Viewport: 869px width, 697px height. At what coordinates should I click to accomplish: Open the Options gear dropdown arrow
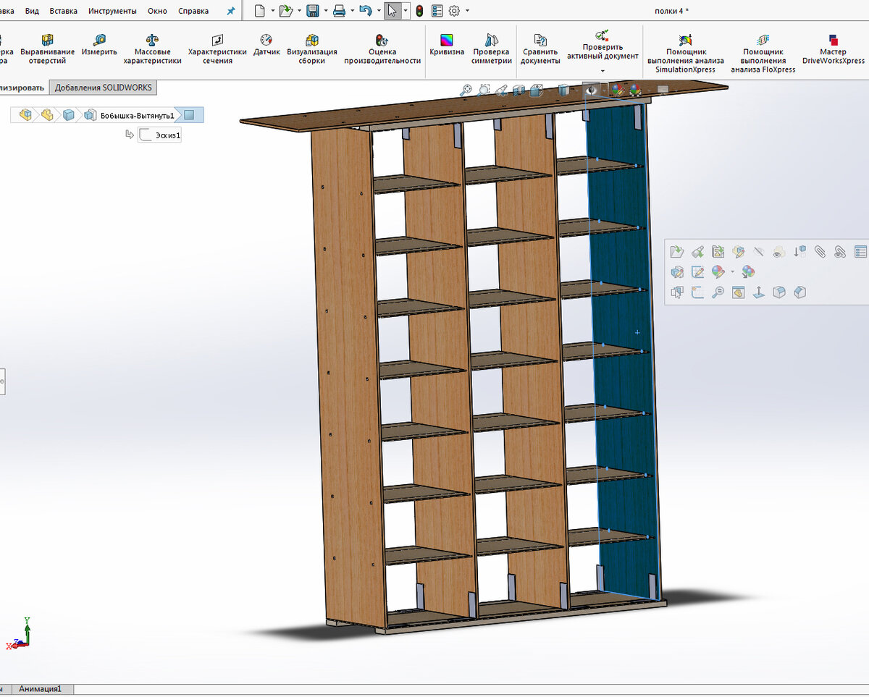point(467,11)
